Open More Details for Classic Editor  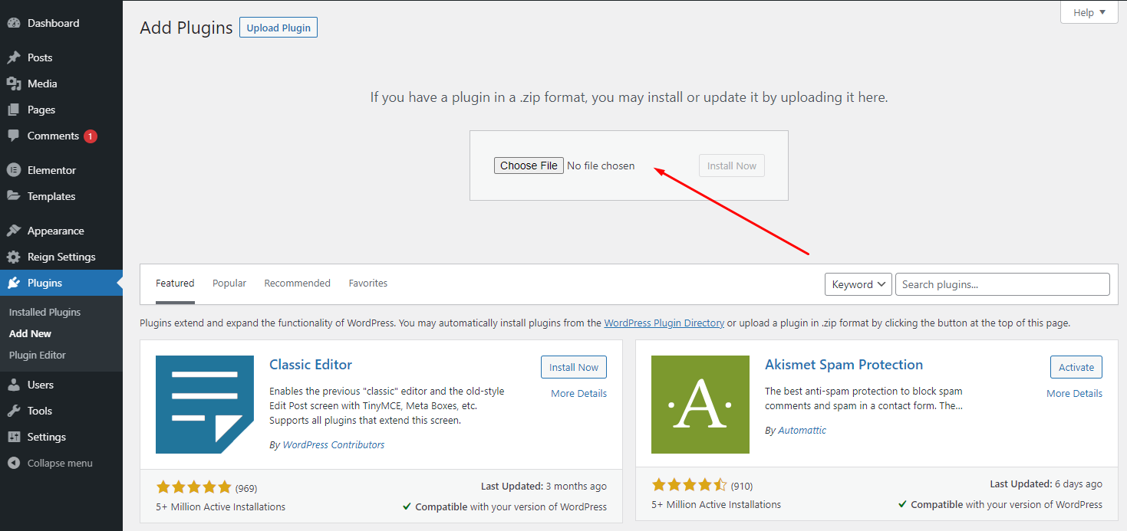pos(579,393)
